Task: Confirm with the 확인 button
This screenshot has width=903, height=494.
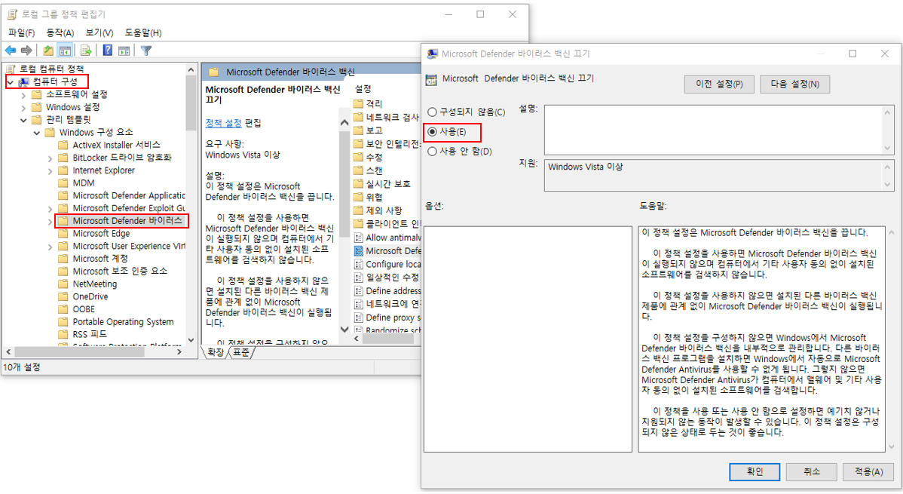Action: [x=755, y=471]
